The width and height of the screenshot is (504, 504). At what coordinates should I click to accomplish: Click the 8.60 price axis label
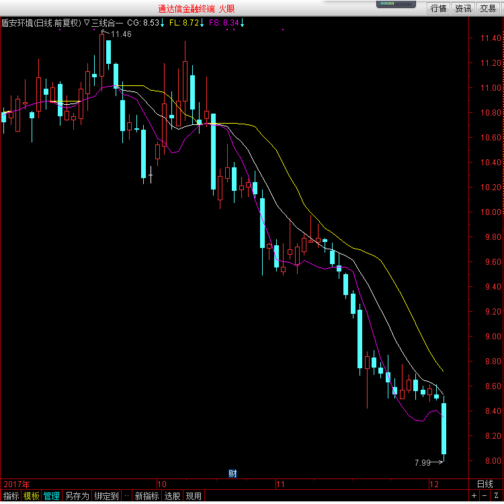[x=493, y=386]
